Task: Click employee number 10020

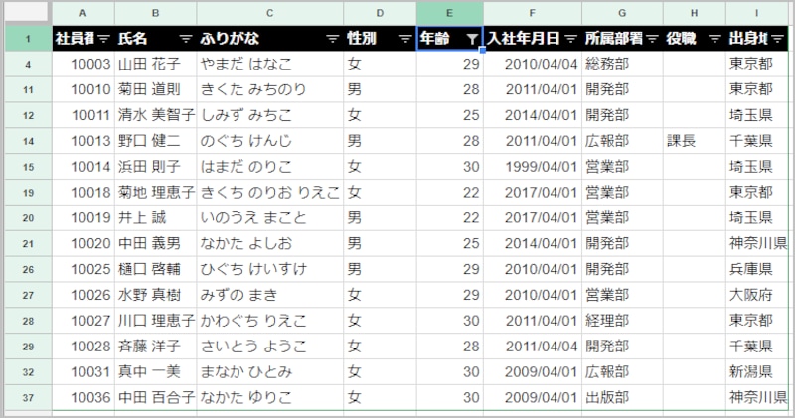Action: point(83,244)
